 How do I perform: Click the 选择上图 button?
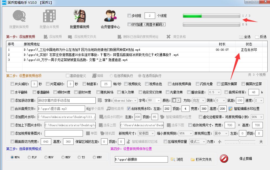coord(107,125)
